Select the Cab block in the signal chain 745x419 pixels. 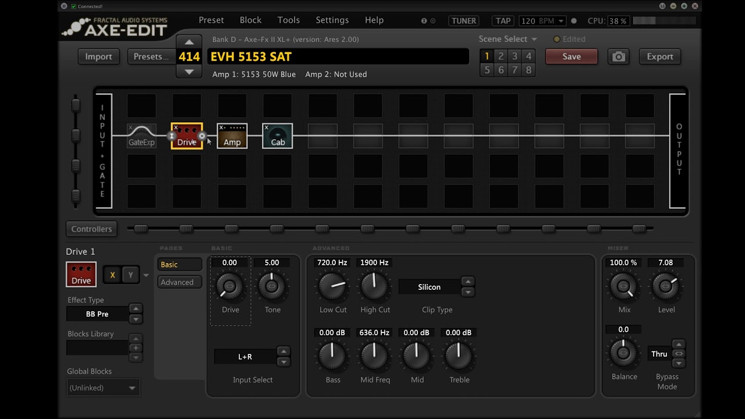pyautogui.click(x=278, y=136)
